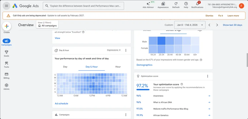
Task: Open the Appearance settings
Action: tap(163, 5)
